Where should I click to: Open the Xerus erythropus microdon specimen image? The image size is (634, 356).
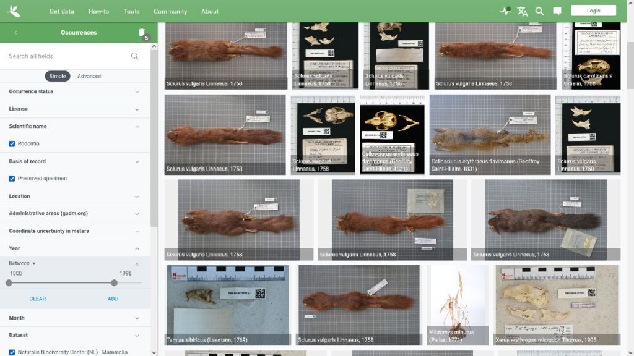557,305
